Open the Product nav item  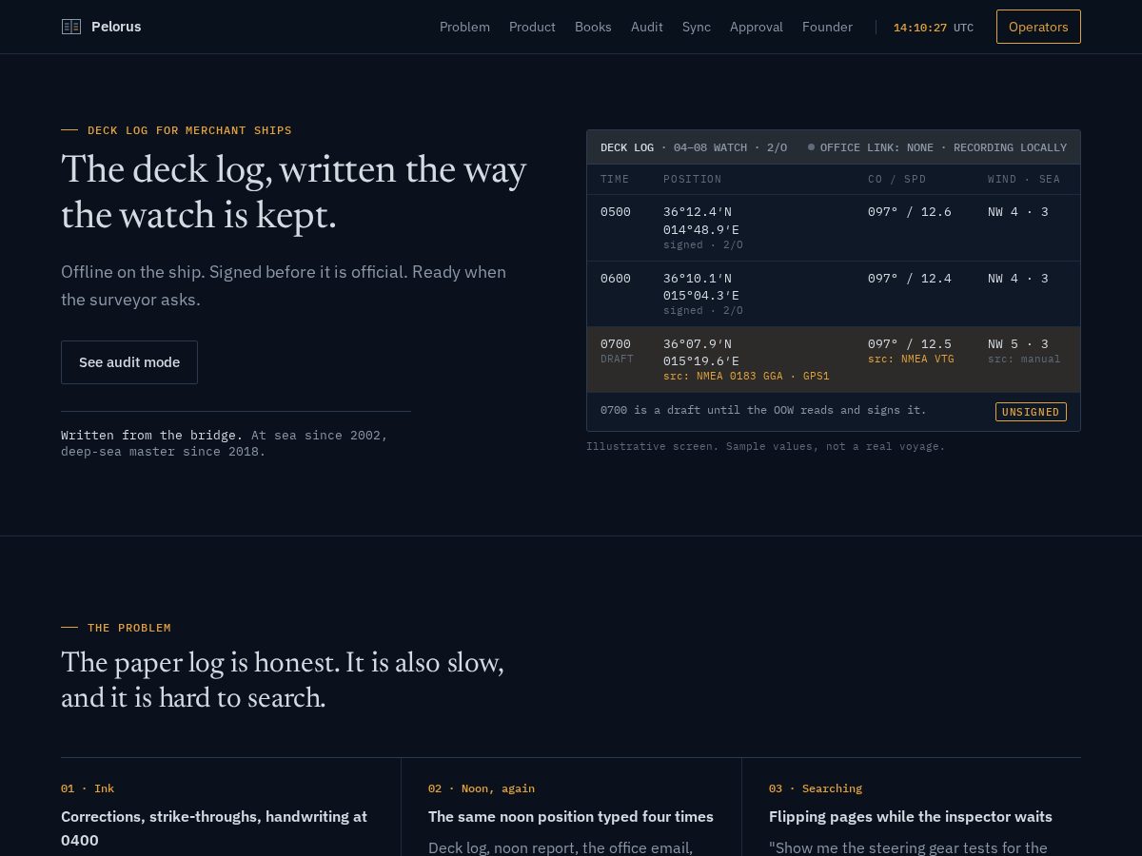[532, 27]
